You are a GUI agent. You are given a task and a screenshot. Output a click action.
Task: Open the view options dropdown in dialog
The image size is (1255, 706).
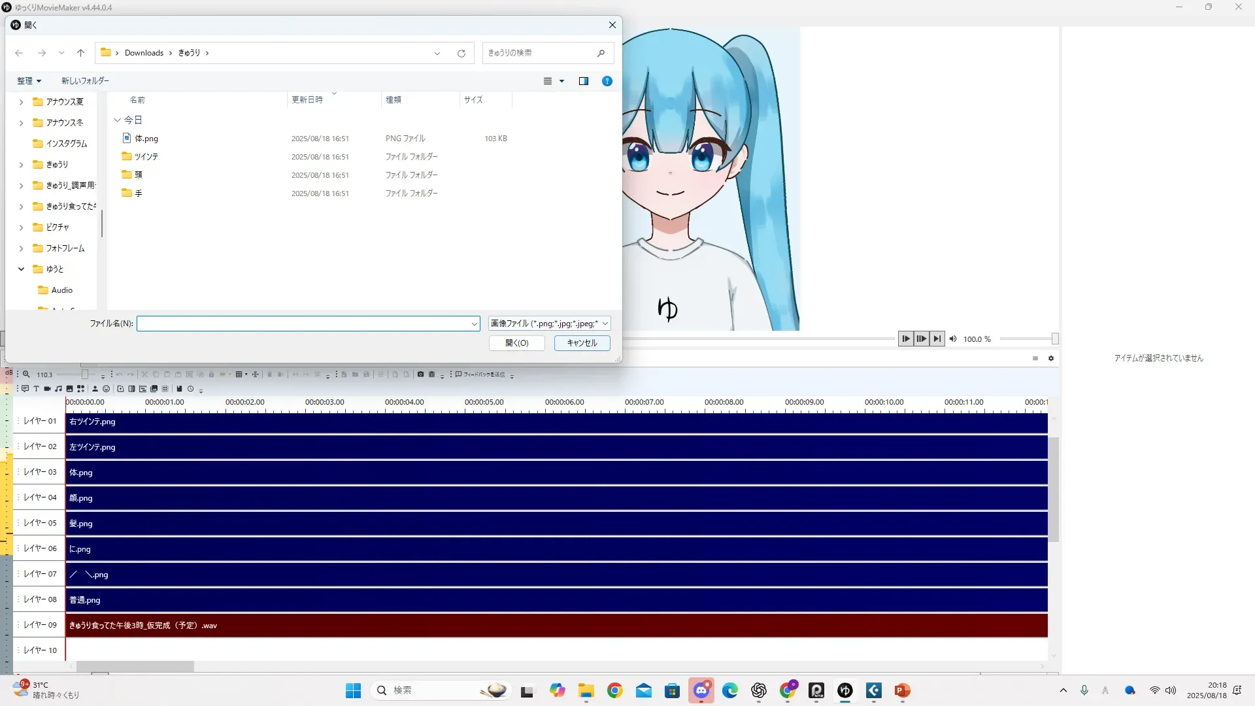(x=561, y=81)
